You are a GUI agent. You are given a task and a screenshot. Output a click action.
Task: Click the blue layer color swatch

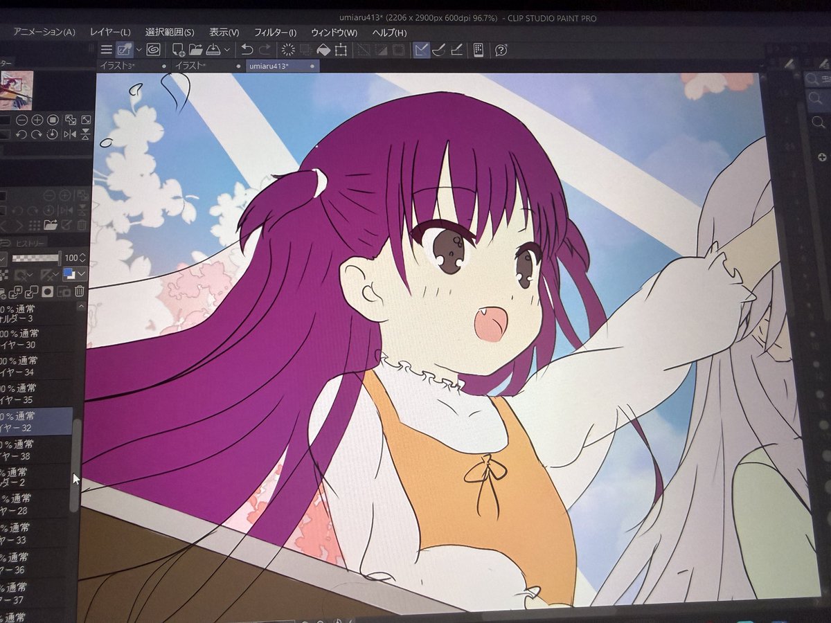(x=69, y=273)
